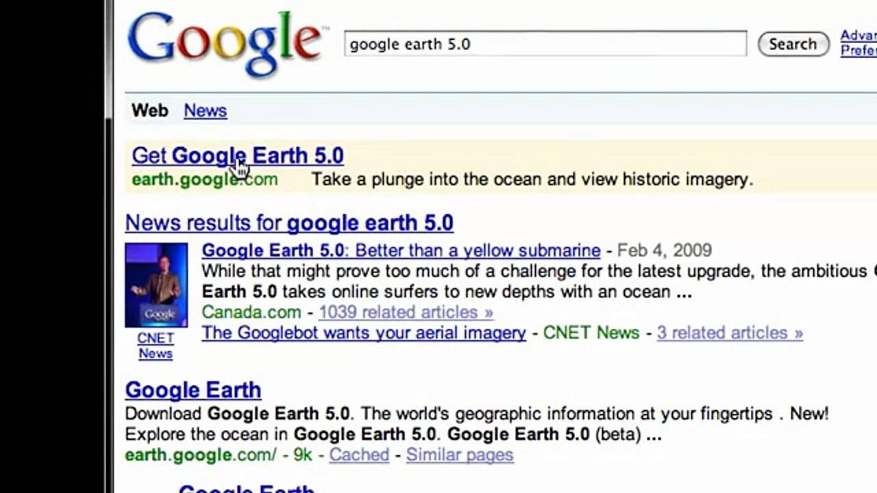This screenshot has width=877, height=493.
Task: Open The Googlebot wants your aerial imagery
Action: coord(364,333)
